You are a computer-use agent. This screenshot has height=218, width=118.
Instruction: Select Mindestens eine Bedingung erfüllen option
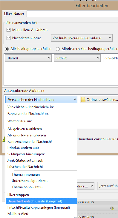58,49
